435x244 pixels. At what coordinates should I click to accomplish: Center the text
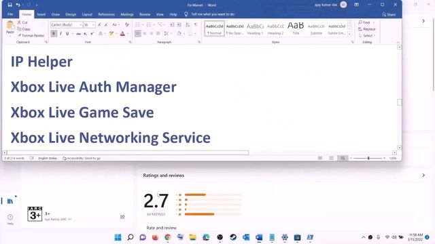145,33
